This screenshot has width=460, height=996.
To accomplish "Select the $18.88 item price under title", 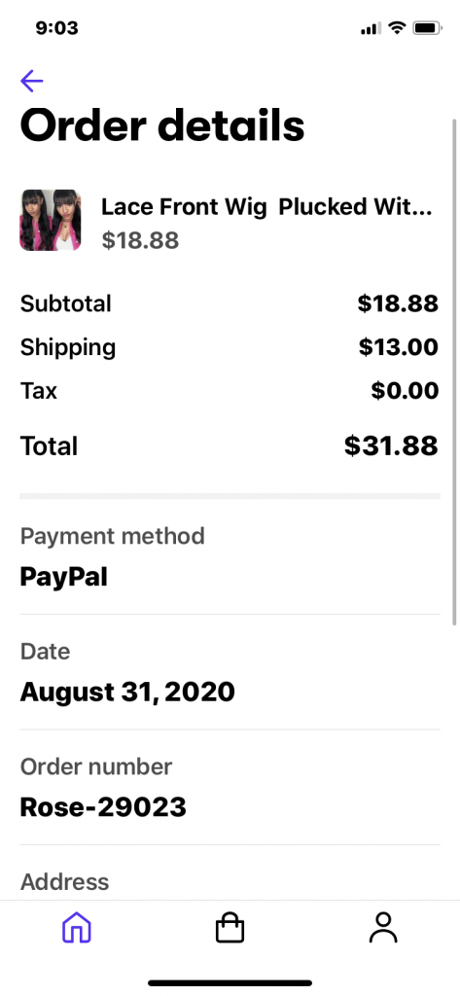I will (x=140, y=240).
